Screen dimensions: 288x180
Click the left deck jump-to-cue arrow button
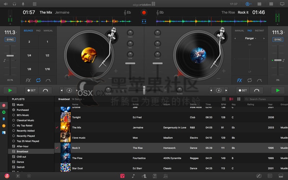coord(45,90)
